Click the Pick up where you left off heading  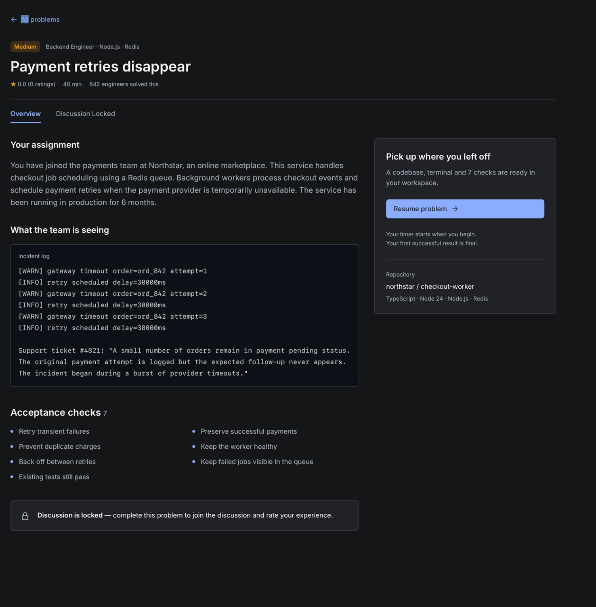click(x=438, y=157)
